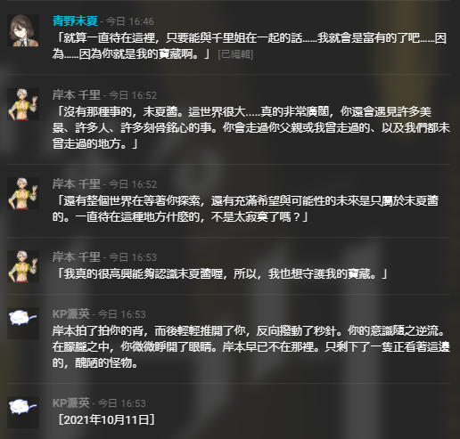Click KP派英 cat avatar beside date message
Screen dimensions: 460x439
23,412
